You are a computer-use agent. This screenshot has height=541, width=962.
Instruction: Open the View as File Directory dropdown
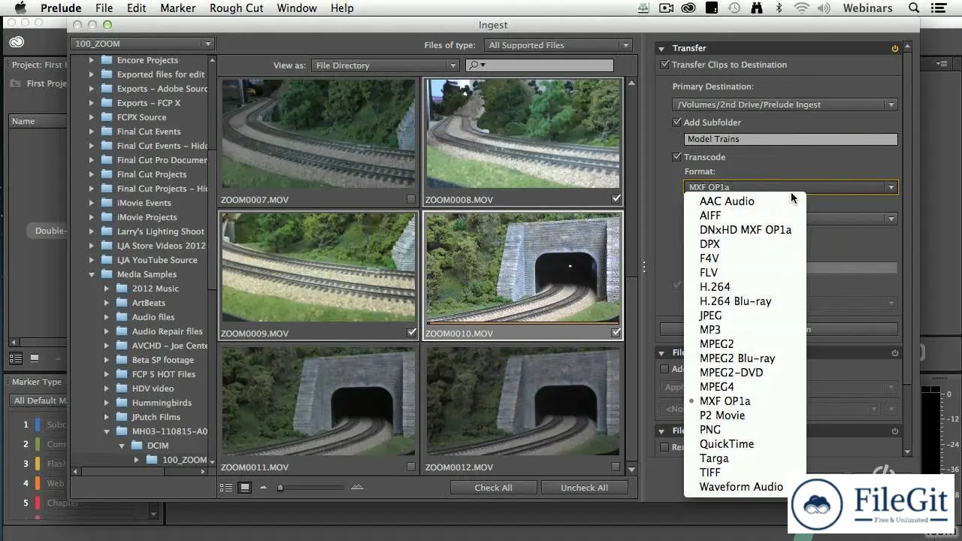(x=386, y=65)
